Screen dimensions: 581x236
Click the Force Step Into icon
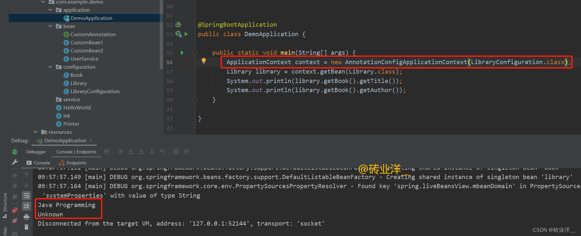click(x=141, y=152)
